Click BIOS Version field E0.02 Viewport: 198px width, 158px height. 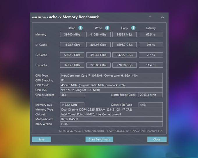tap(111, 124)
